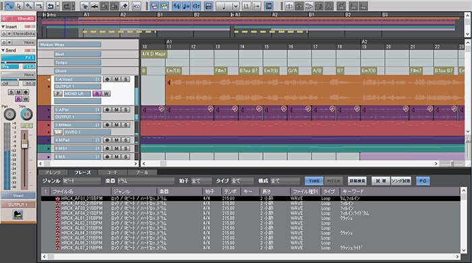Screen dimensions: 472x263
Task: Toggle power on StereoEnhs insert
Action: click(4, 34)
